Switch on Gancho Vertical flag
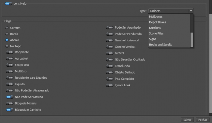Screen dimensions: 212x123 coord(110,47)
